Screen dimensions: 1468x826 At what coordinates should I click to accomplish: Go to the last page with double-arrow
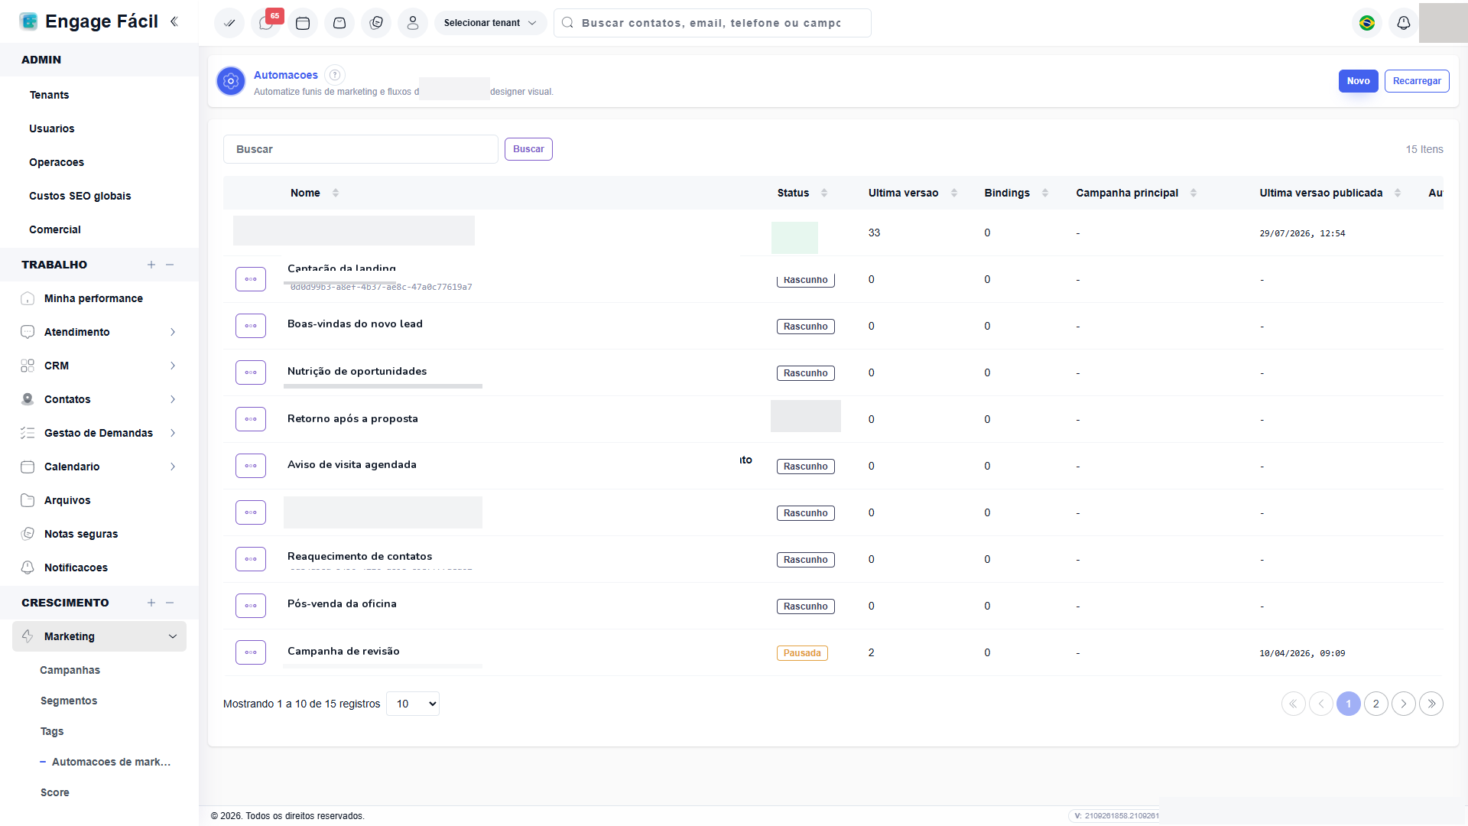1431,704
